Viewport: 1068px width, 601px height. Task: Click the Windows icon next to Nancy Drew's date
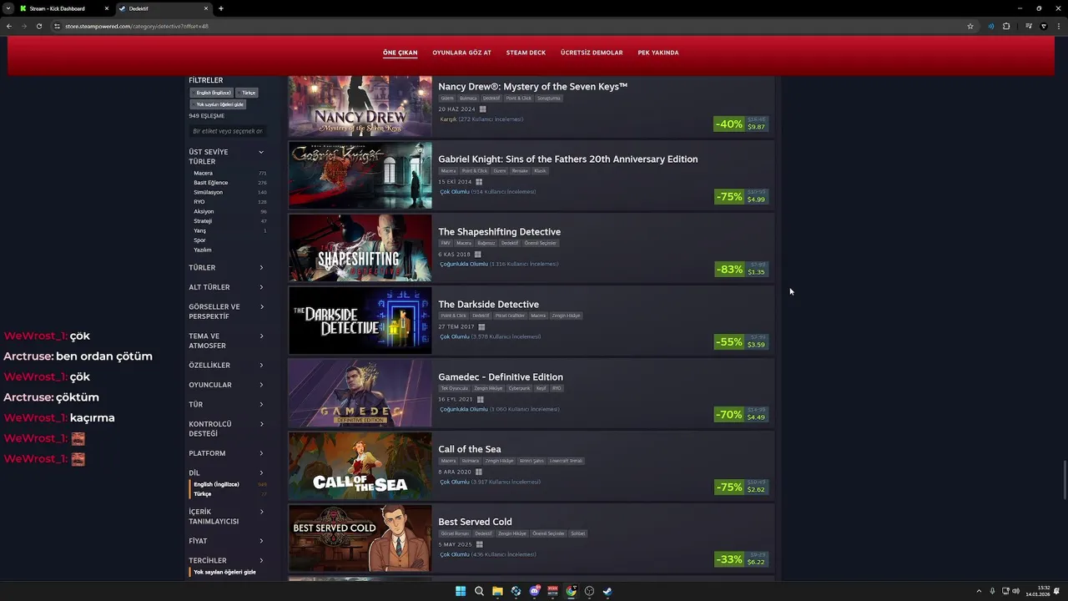point(482,109)
